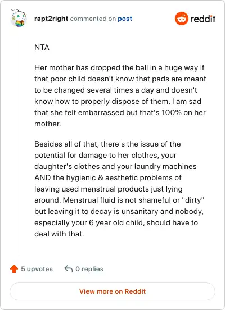This screenshot has height=310, width=225.
Task: Click "deal with that." final comment line
Action: pos(59,234)
